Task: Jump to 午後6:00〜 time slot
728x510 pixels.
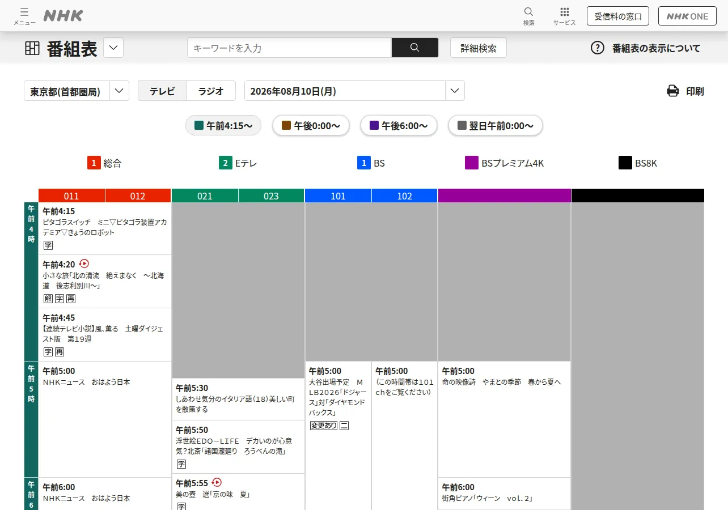Action: (399, 125)
